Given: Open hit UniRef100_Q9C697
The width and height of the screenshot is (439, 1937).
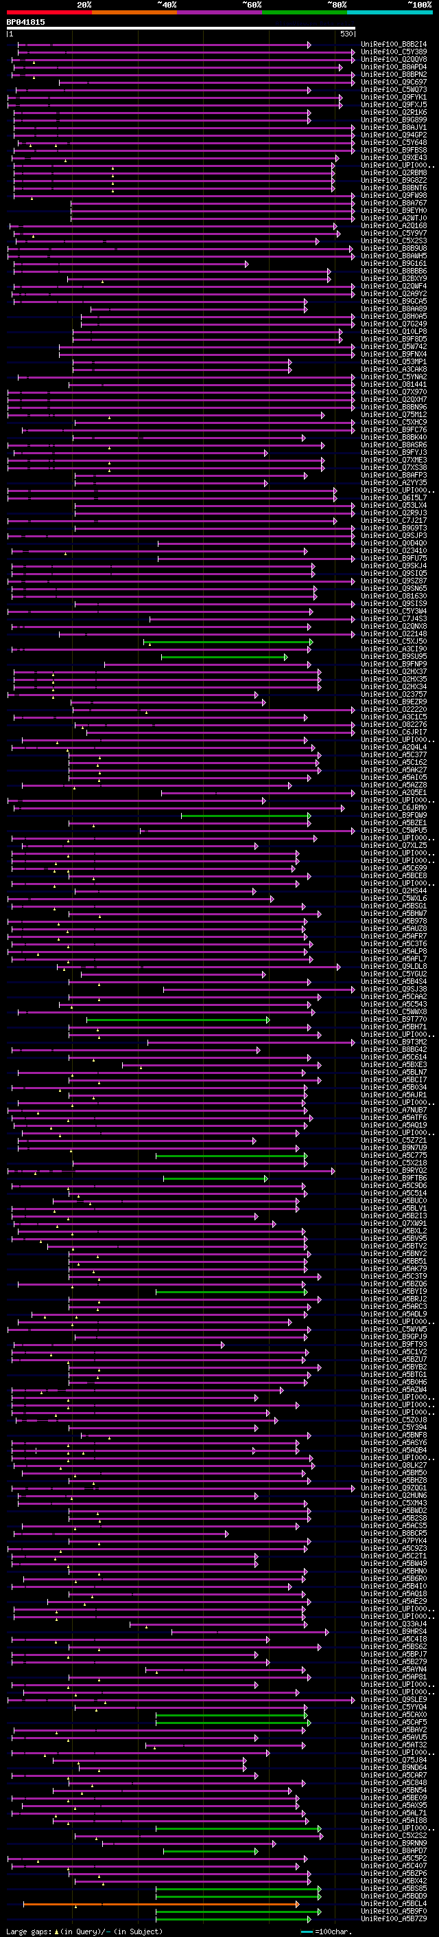Looking at the screenshot, I should coord(394,82).
